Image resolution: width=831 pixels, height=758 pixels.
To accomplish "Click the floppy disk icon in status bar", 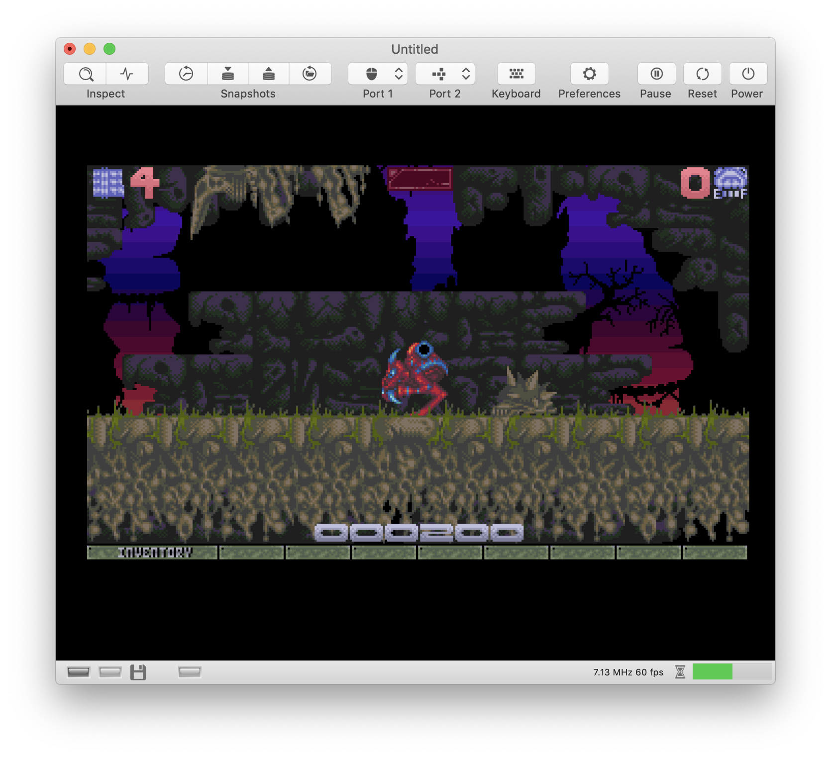I will point(138,672).
